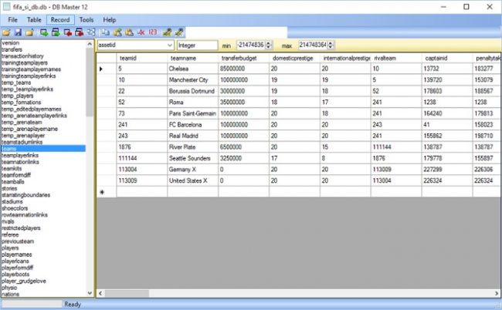Click the grid horizontal scroll left arrow

(100, 293)
